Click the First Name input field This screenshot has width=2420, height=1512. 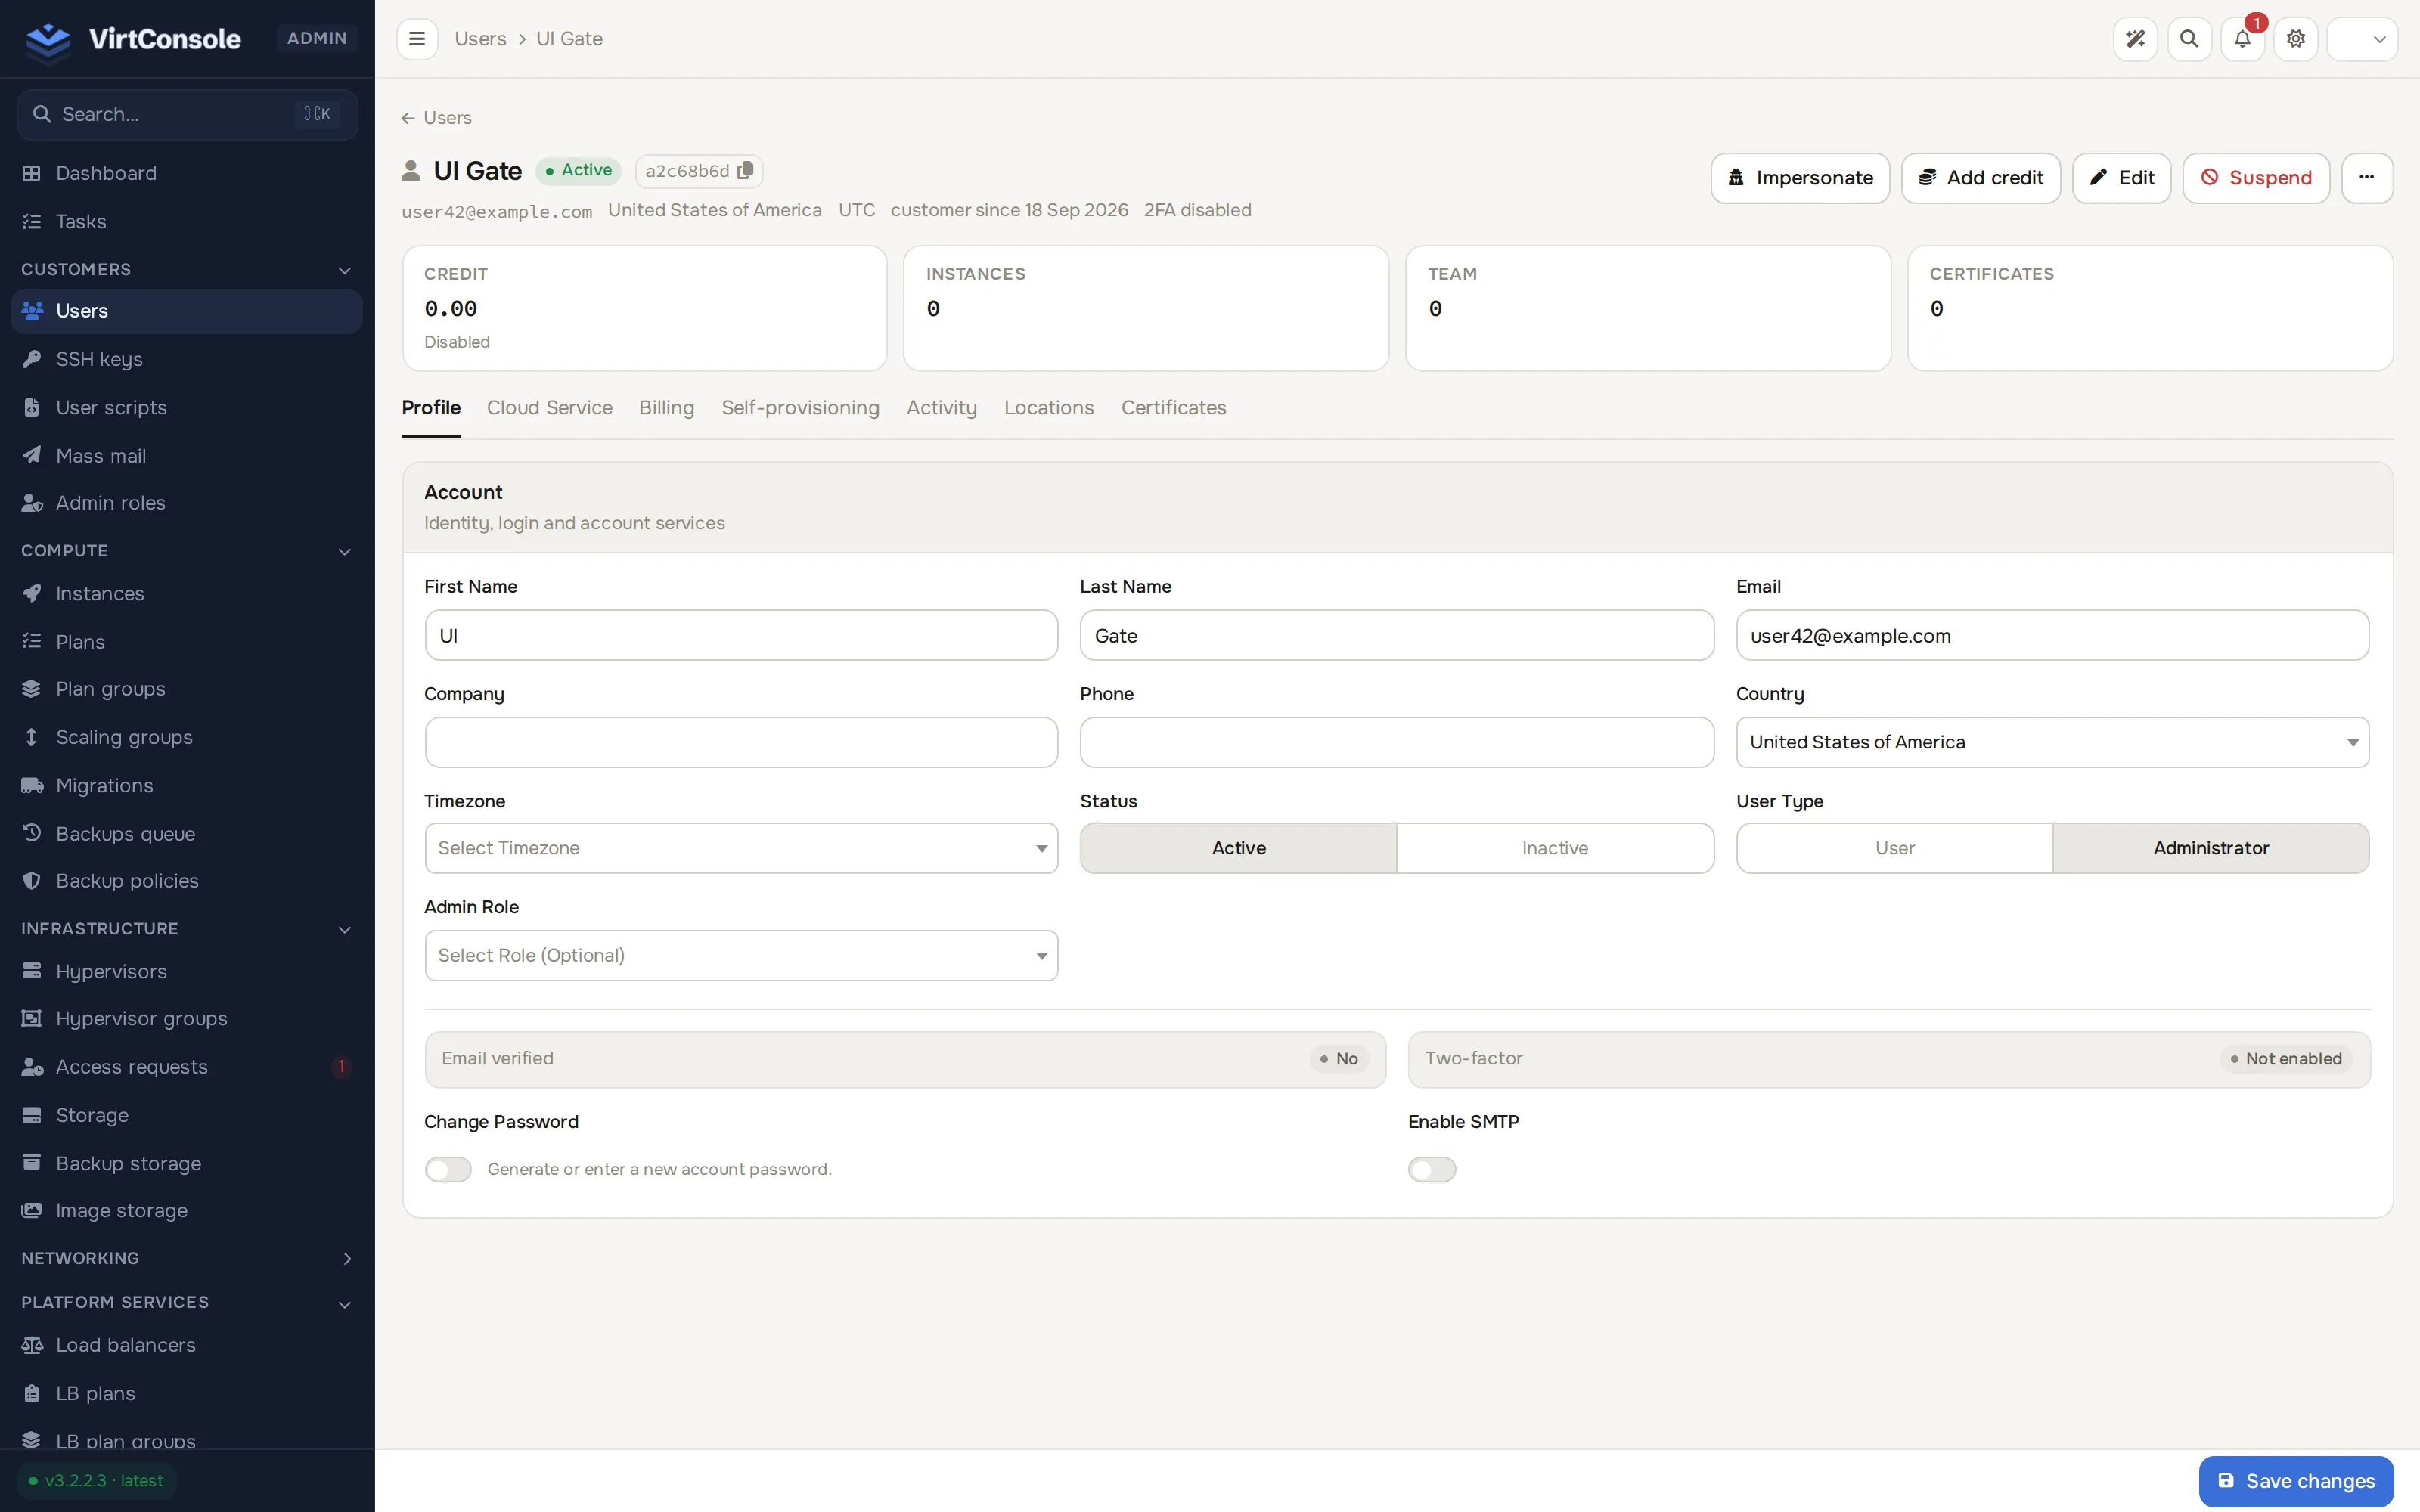[741, 635]
